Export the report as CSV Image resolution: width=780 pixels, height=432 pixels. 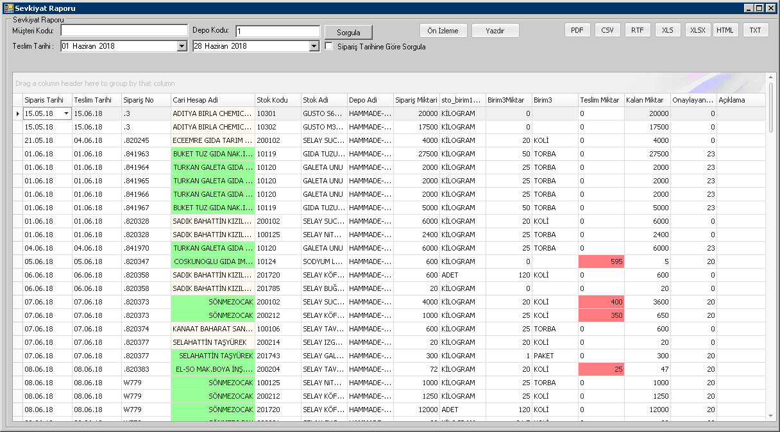(x=607, y=30)
